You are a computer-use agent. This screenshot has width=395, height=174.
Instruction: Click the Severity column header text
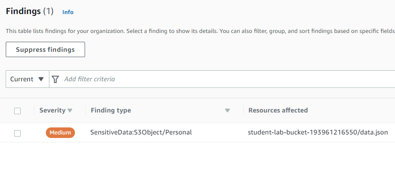point(52,110)
